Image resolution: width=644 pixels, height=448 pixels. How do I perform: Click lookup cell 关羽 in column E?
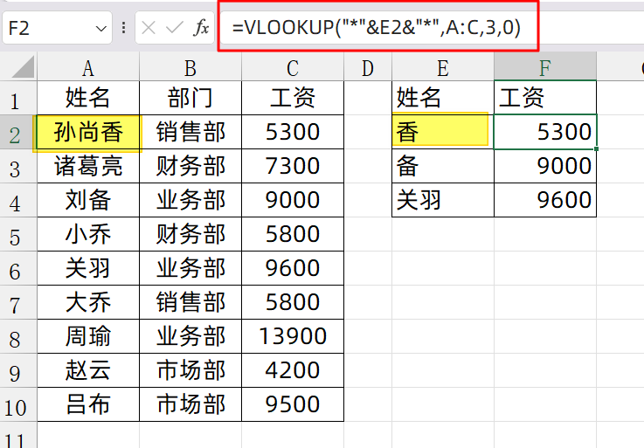pyautogui.click(x=443, y=200)
